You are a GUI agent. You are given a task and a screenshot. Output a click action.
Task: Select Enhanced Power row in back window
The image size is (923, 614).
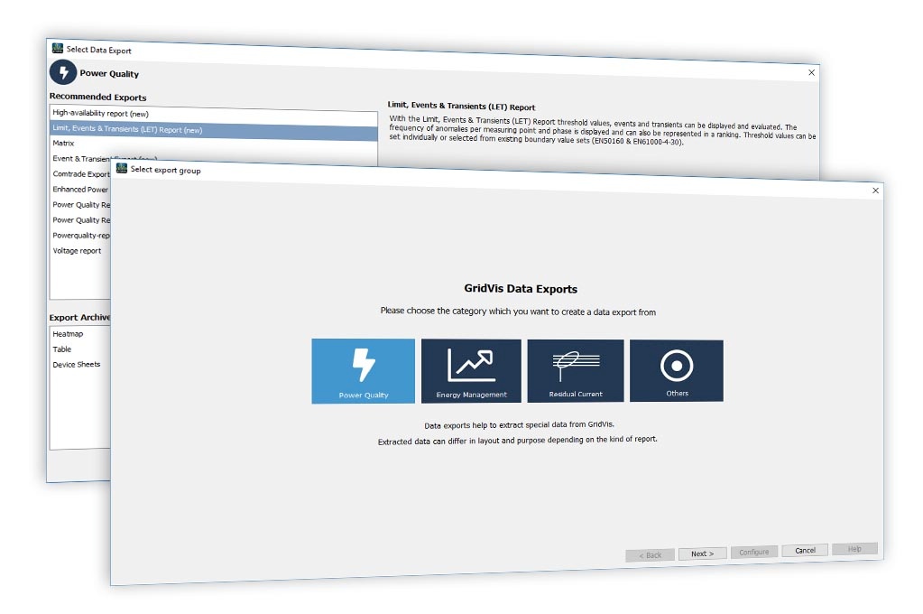(x=80, y=189)
